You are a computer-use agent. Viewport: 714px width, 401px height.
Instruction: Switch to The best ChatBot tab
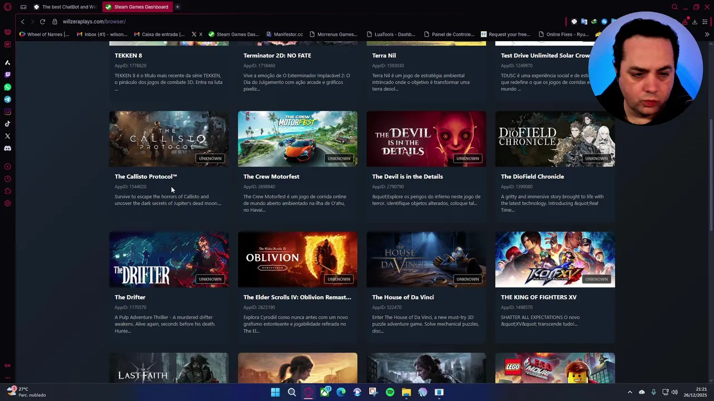click(64, 7)
